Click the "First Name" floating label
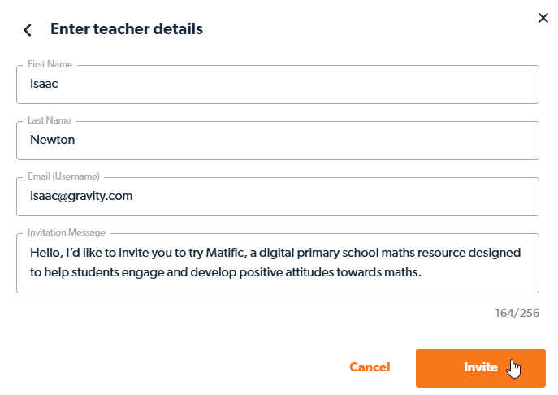Image resolution: width=558 pixels, height=395 pixels. click(50, 64)
